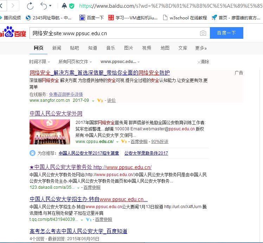
Task: Click the ×清除 clear filters link
Action: pyautogui.click(x=203, y=62)
